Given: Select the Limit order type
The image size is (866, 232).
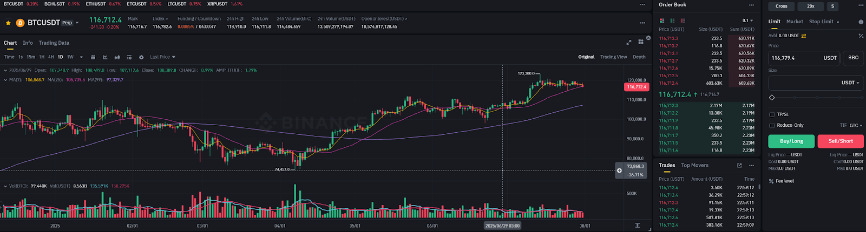Looking at the screenshot, I should point(775,22).
